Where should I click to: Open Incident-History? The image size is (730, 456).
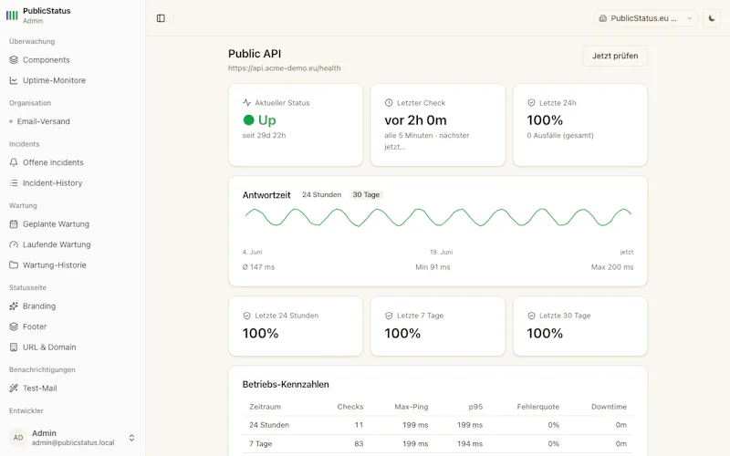53,183
